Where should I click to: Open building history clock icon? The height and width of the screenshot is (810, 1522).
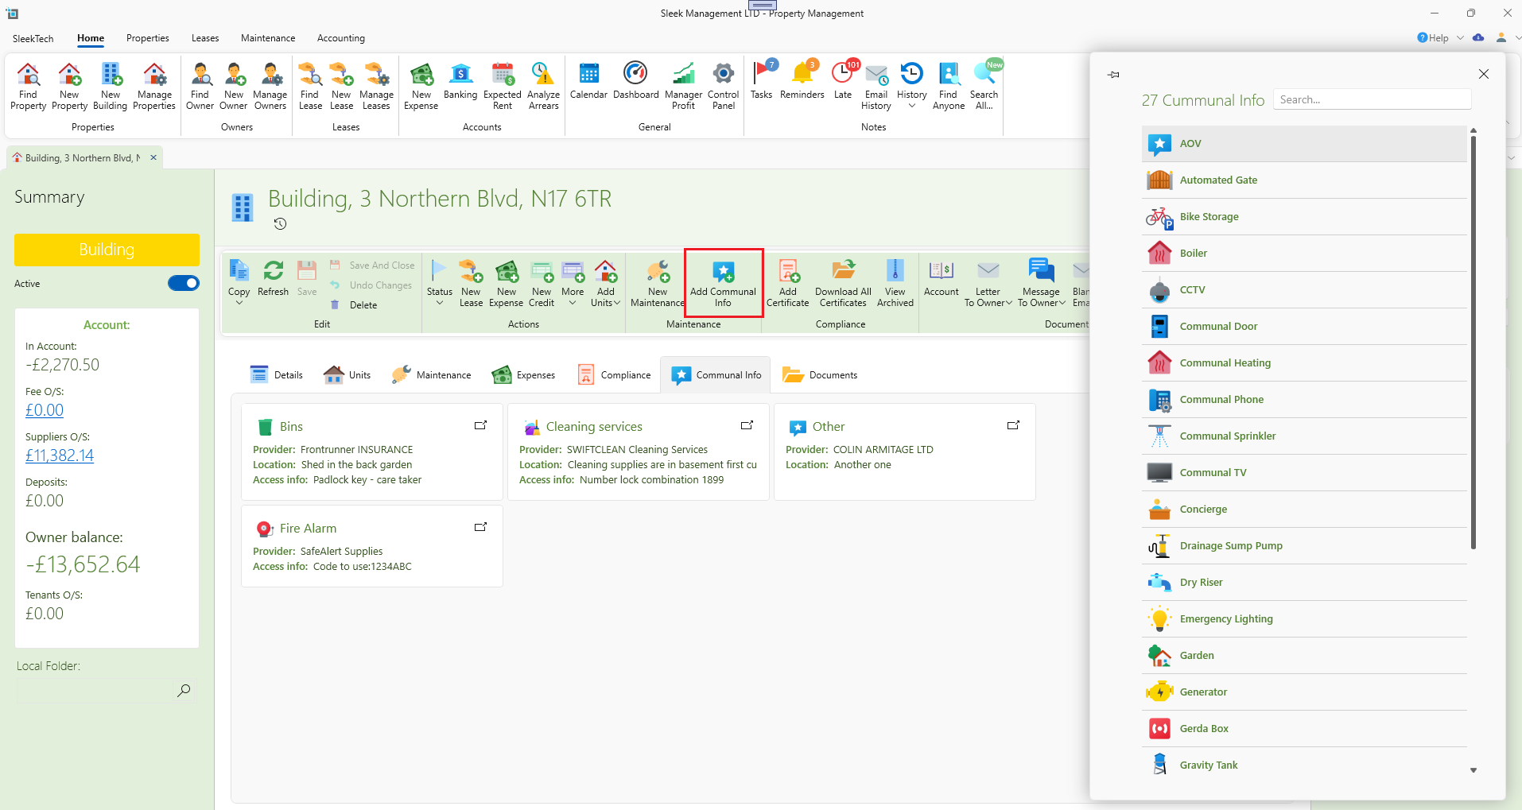(280, 224)
